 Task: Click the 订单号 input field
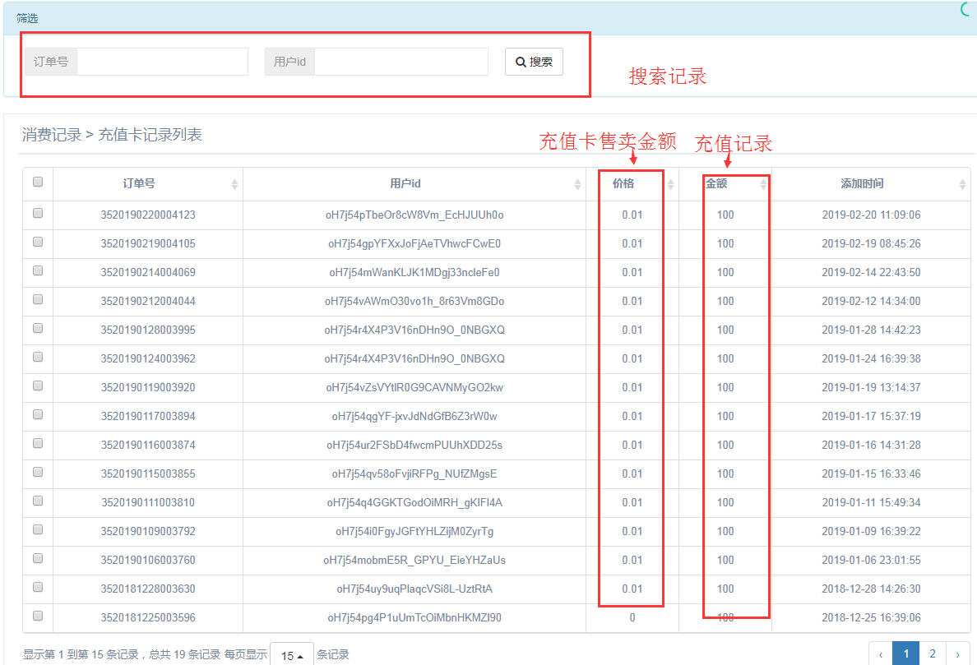pyautogui.click(x=162, y=62)
